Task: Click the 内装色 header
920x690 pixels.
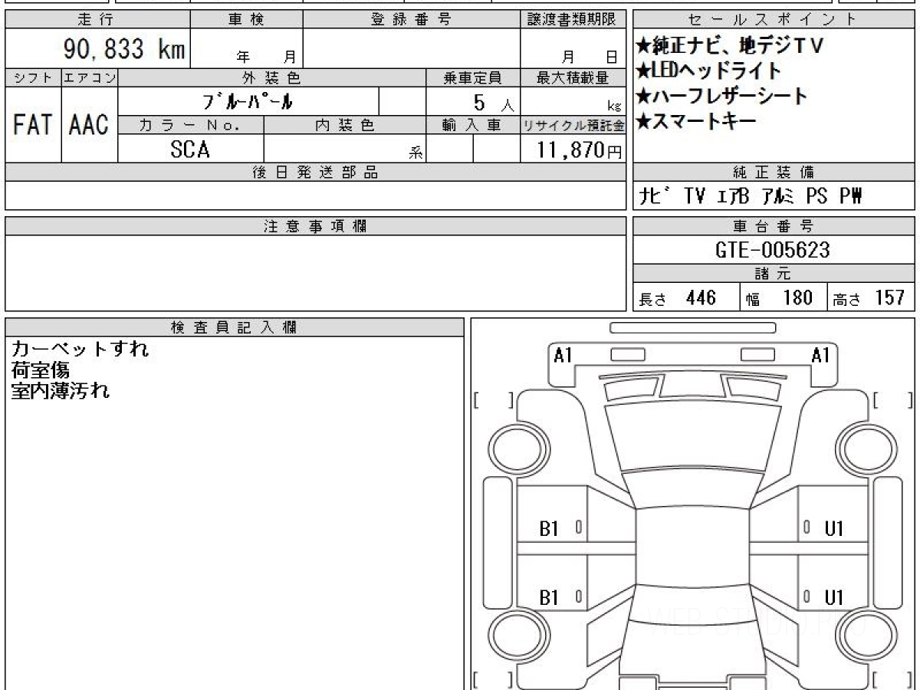Action: (345, 125)
